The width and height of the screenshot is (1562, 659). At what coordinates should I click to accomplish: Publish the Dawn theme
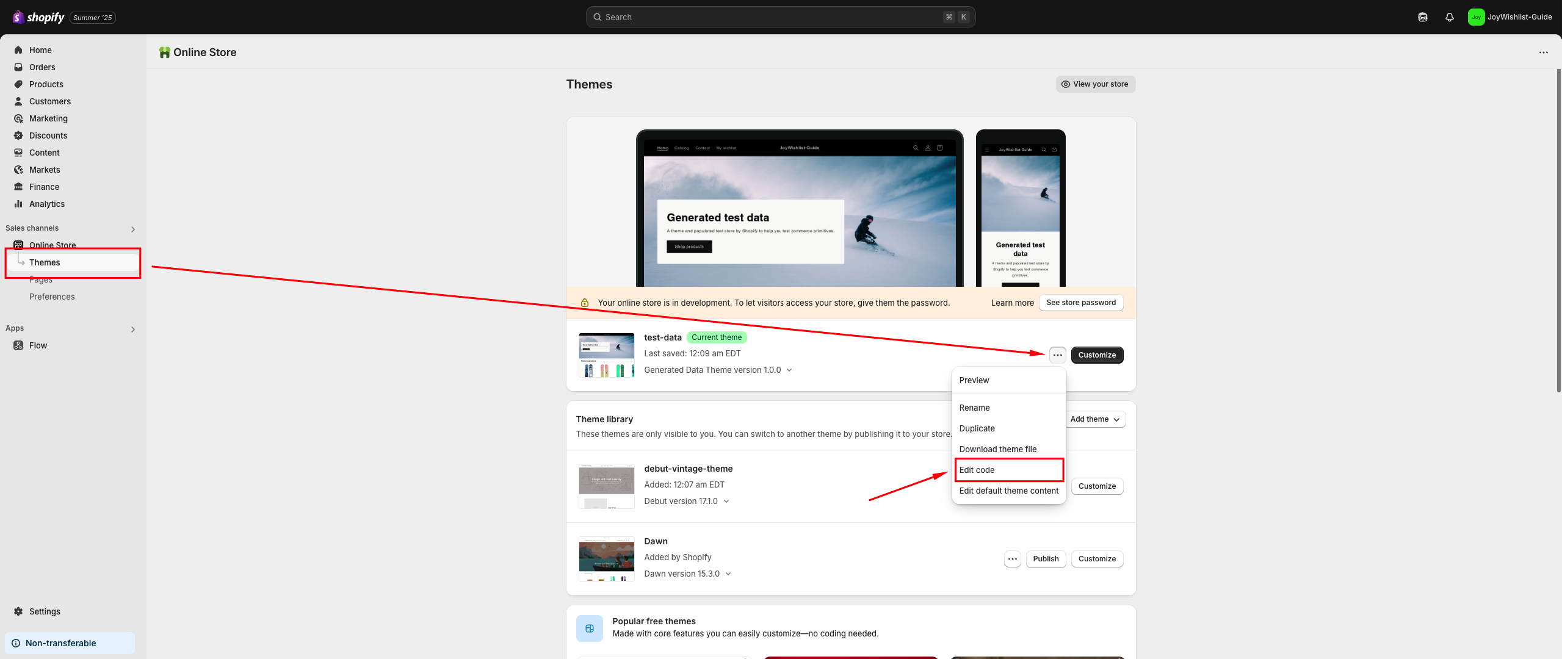point(1045,559)
